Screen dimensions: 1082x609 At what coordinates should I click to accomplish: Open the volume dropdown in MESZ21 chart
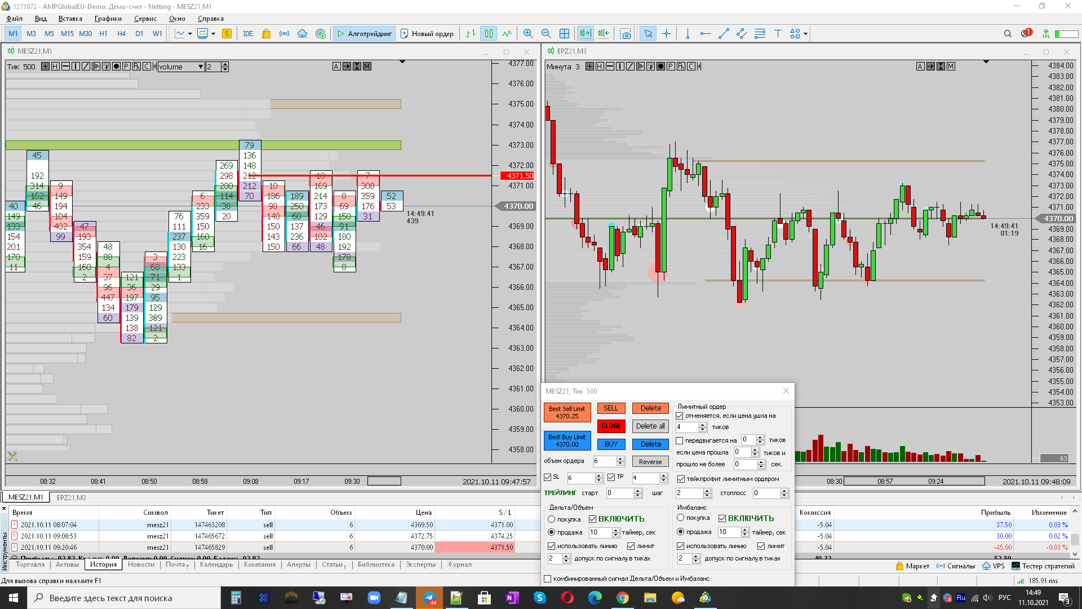click(x=201, y=67)
